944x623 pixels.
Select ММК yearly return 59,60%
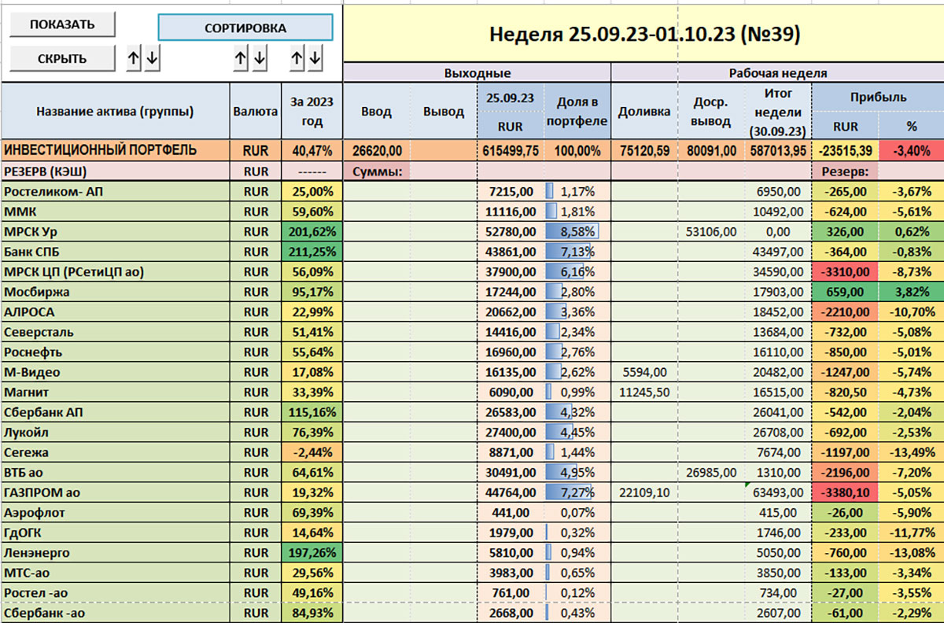pyautogui.click(x=312, y=212)
